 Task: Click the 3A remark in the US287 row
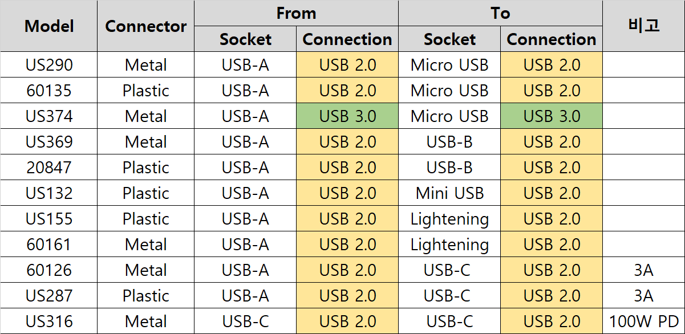643,296
